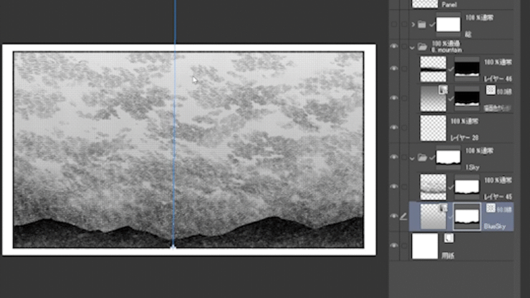Hide the BlueSky layer with its eye icon

[x=394, y=216]
